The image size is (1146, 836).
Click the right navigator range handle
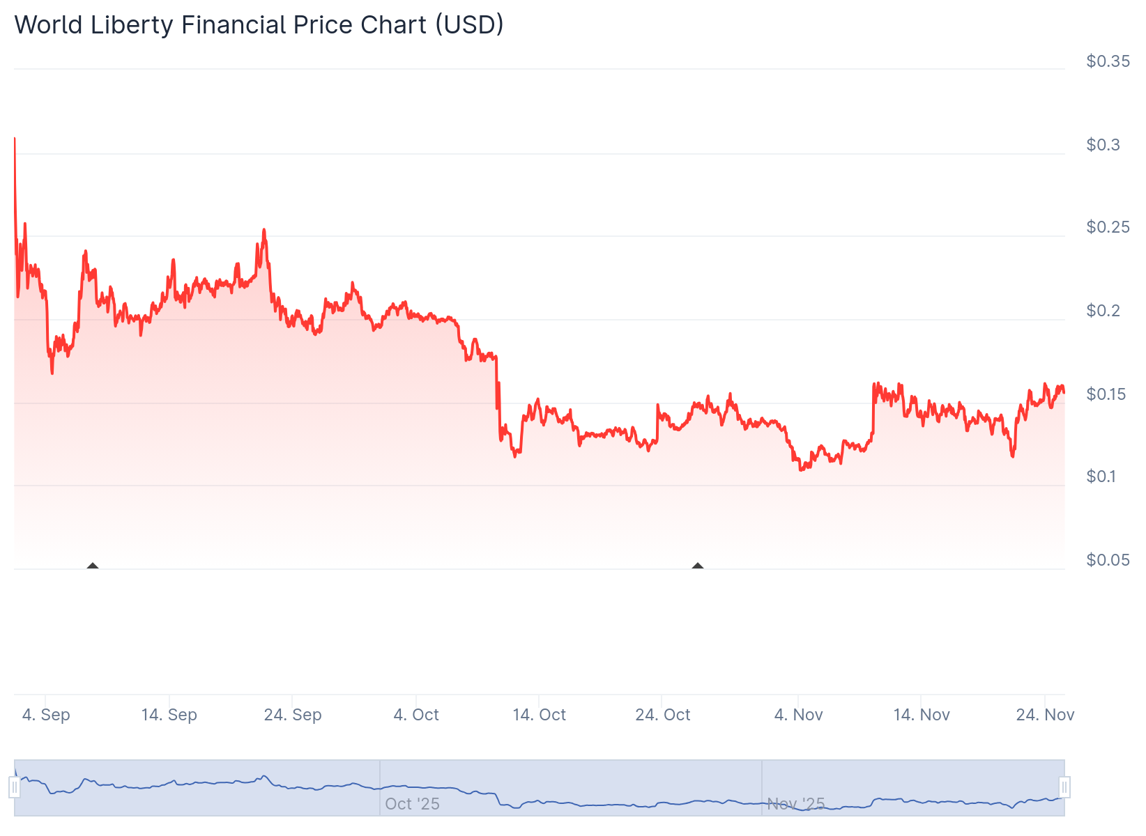(x=1064, y=788)
